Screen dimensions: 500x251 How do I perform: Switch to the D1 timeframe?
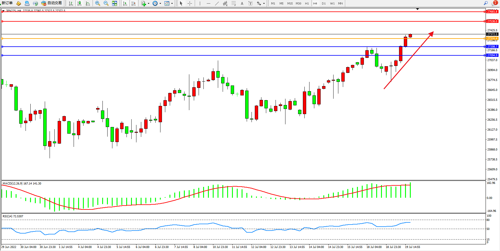324,4
